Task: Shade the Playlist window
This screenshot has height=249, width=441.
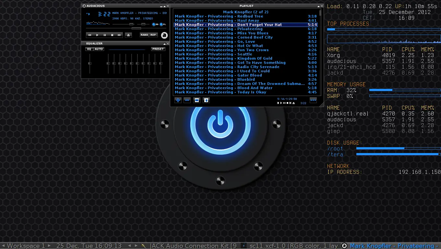Action: (x=319, y=6)
